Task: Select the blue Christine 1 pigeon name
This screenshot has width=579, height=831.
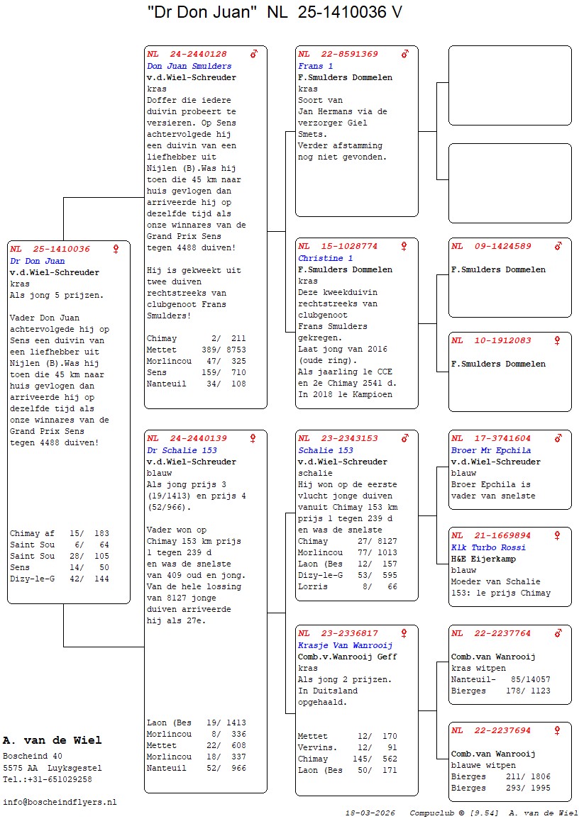Action: click(325, 258)
